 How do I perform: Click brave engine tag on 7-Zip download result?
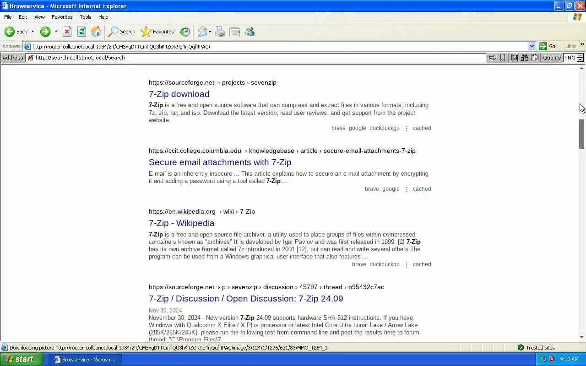click(338, 128)
